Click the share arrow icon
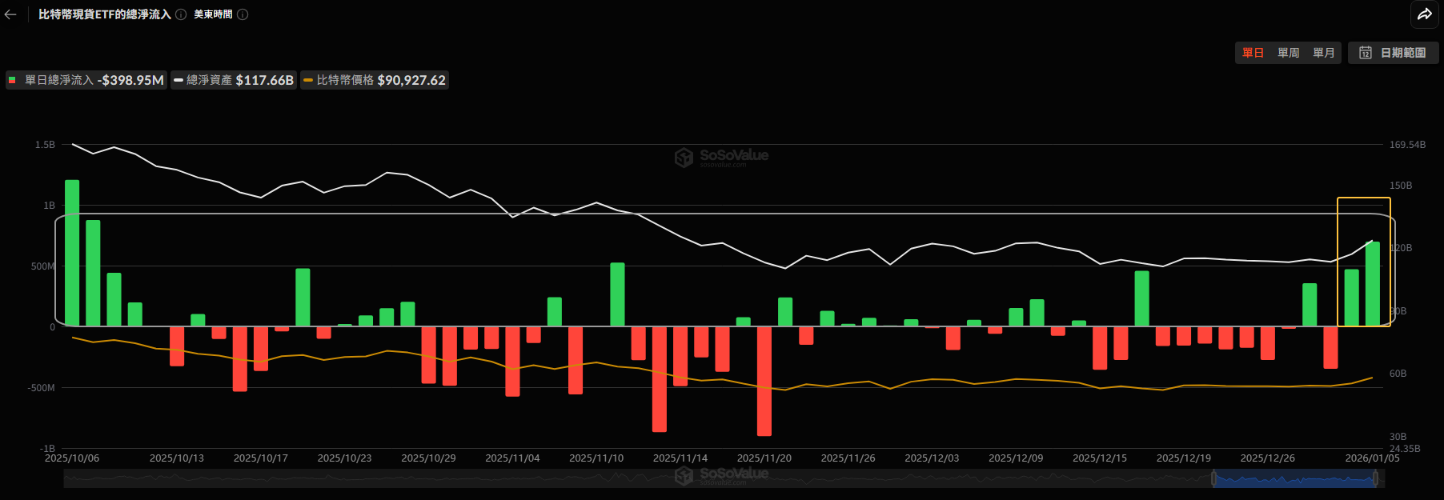This screenshot has height=500, width=1444. (x=1425, y=14)
